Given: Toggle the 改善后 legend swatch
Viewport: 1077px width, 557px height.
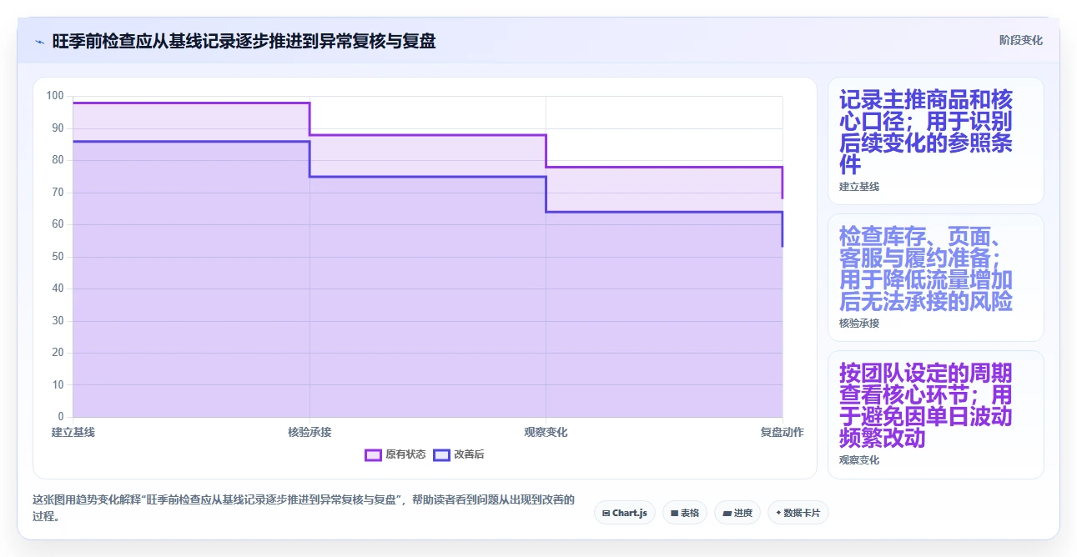Looking at the screenshot, I should click(442, 454).
